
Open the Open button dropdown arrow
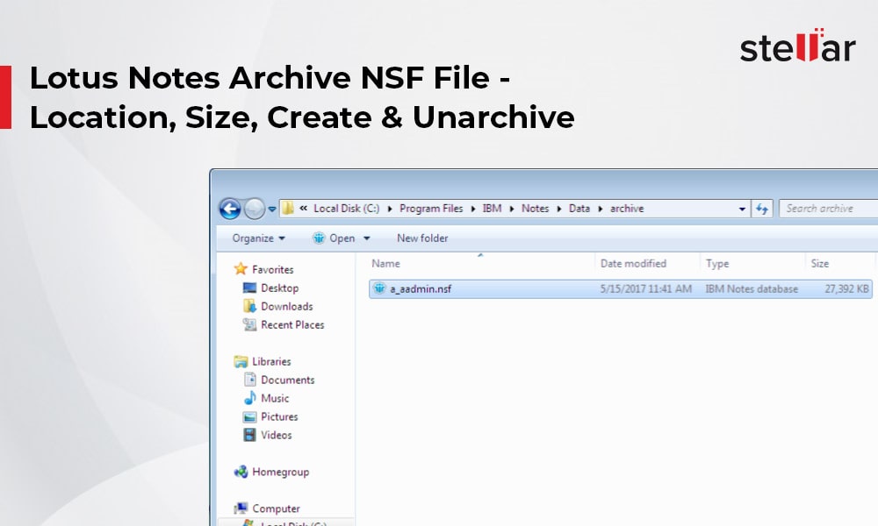(366, 238)
